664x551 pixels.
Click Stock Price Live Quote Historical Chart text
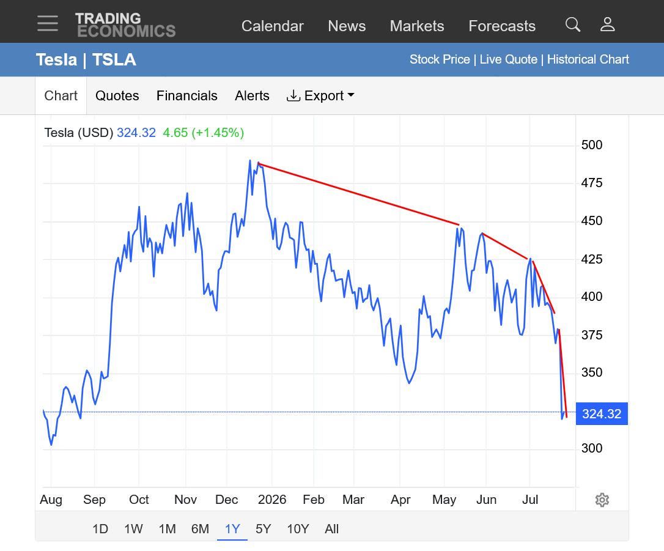[x=518, y=59]
